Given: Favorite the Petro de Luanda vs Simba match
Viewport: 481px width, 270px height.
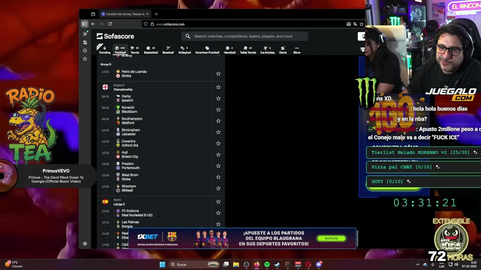Looking at the screenshot, I should (x=218, y=73).
